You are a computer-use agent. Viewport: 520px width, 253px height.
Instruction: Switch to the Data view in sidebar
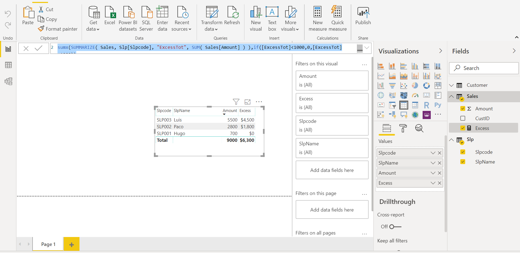pyautogui.click(x=8, y=65)
